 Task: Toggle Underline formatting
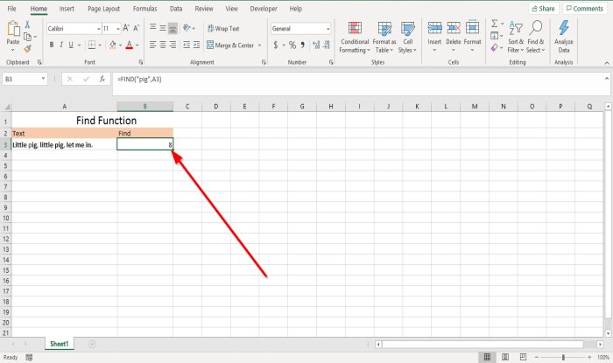71,45
